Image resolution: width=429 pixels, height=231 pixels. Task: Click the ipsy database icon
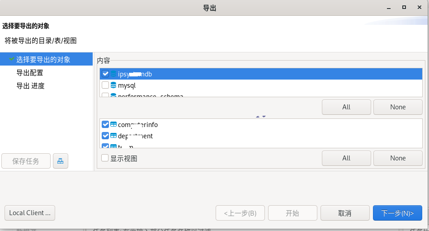(113, 74)
